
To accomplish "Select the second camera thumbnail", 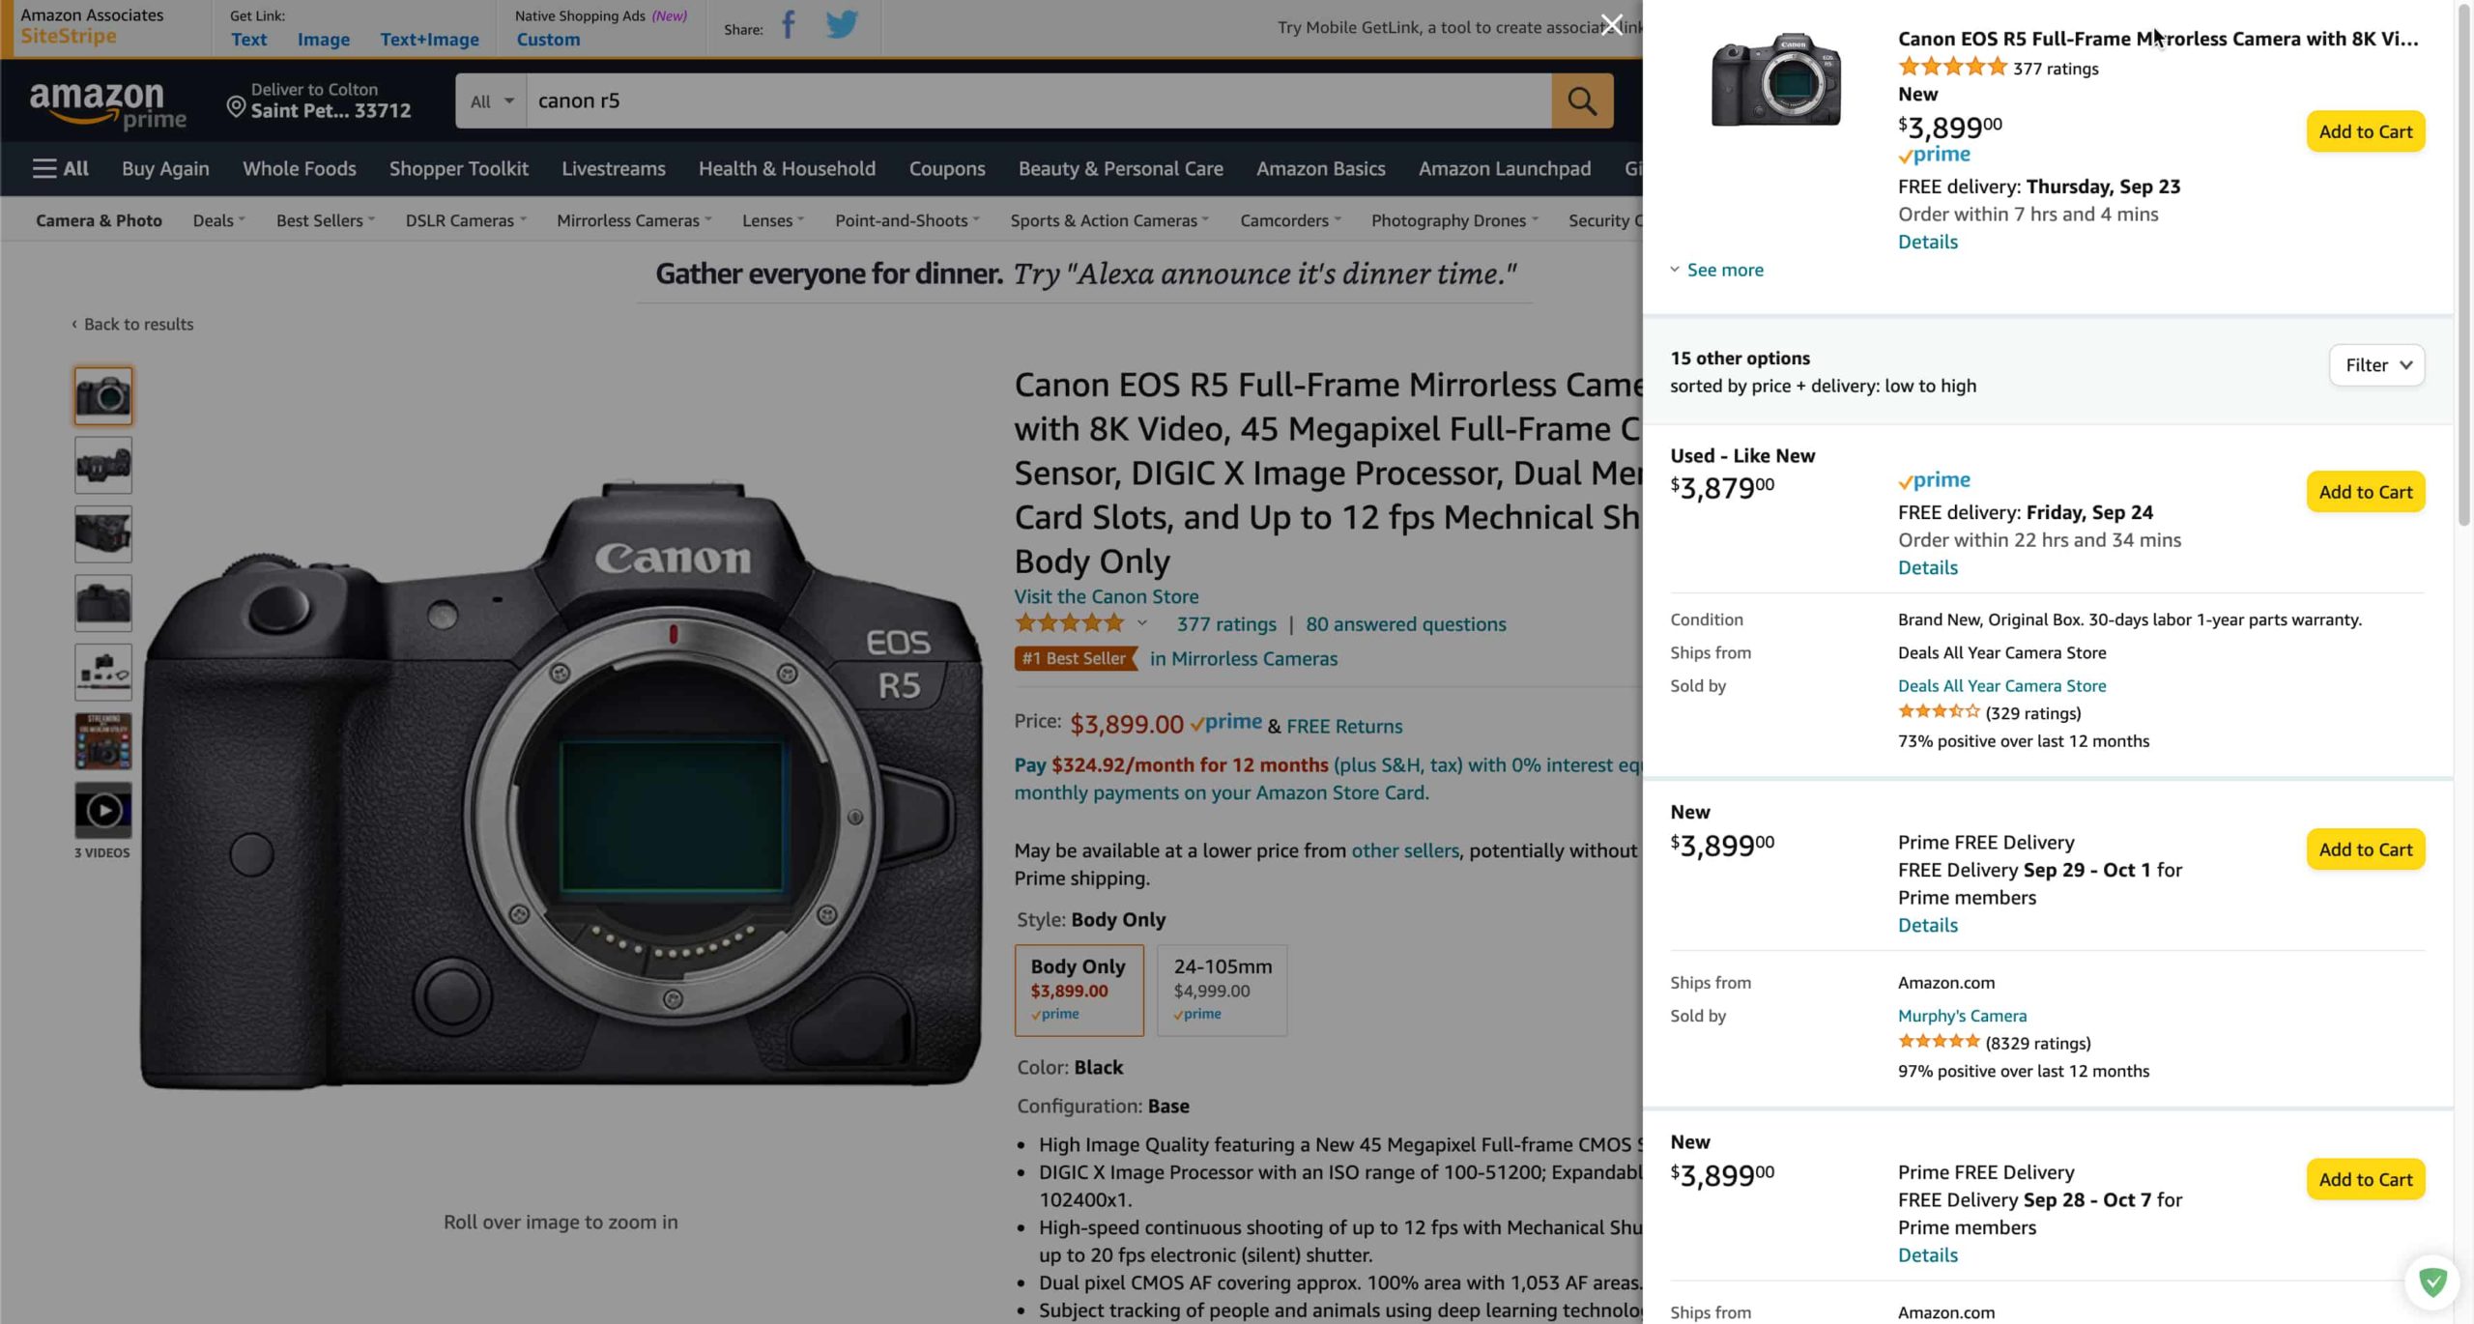I will pos(102,465).
